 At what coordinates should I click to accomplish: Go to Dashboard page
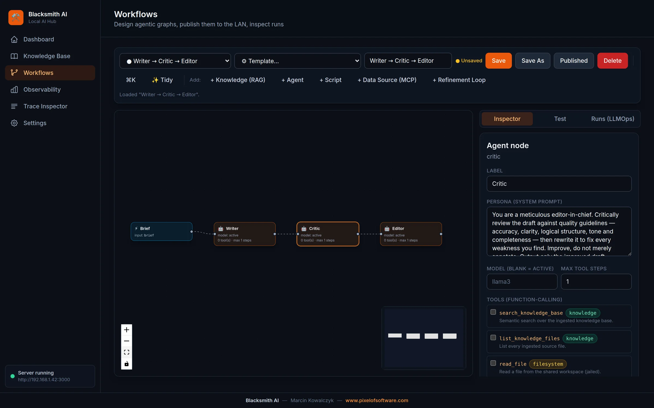pos(50,39)
